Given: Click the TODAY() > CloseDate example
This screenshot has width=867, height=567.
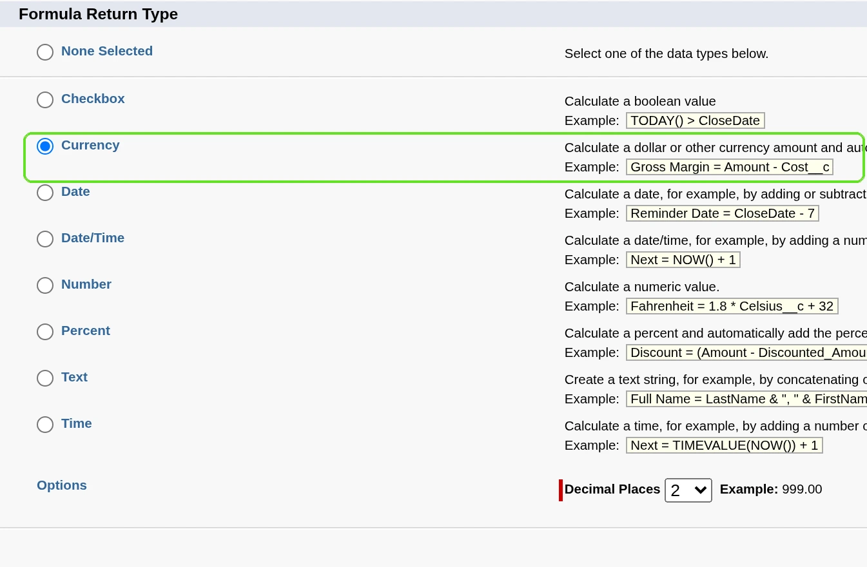Looking at the screenshot, I should 696,120.
